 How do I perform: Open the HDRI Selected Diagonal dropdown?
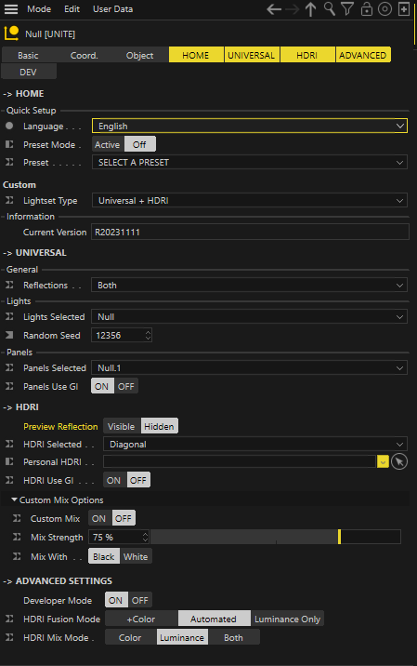click(x=255, y=444)
